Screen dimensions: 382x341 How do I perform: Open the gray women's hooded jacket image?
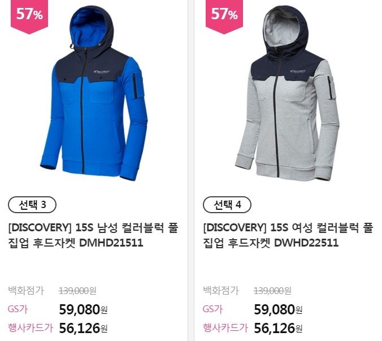point(288,93)
